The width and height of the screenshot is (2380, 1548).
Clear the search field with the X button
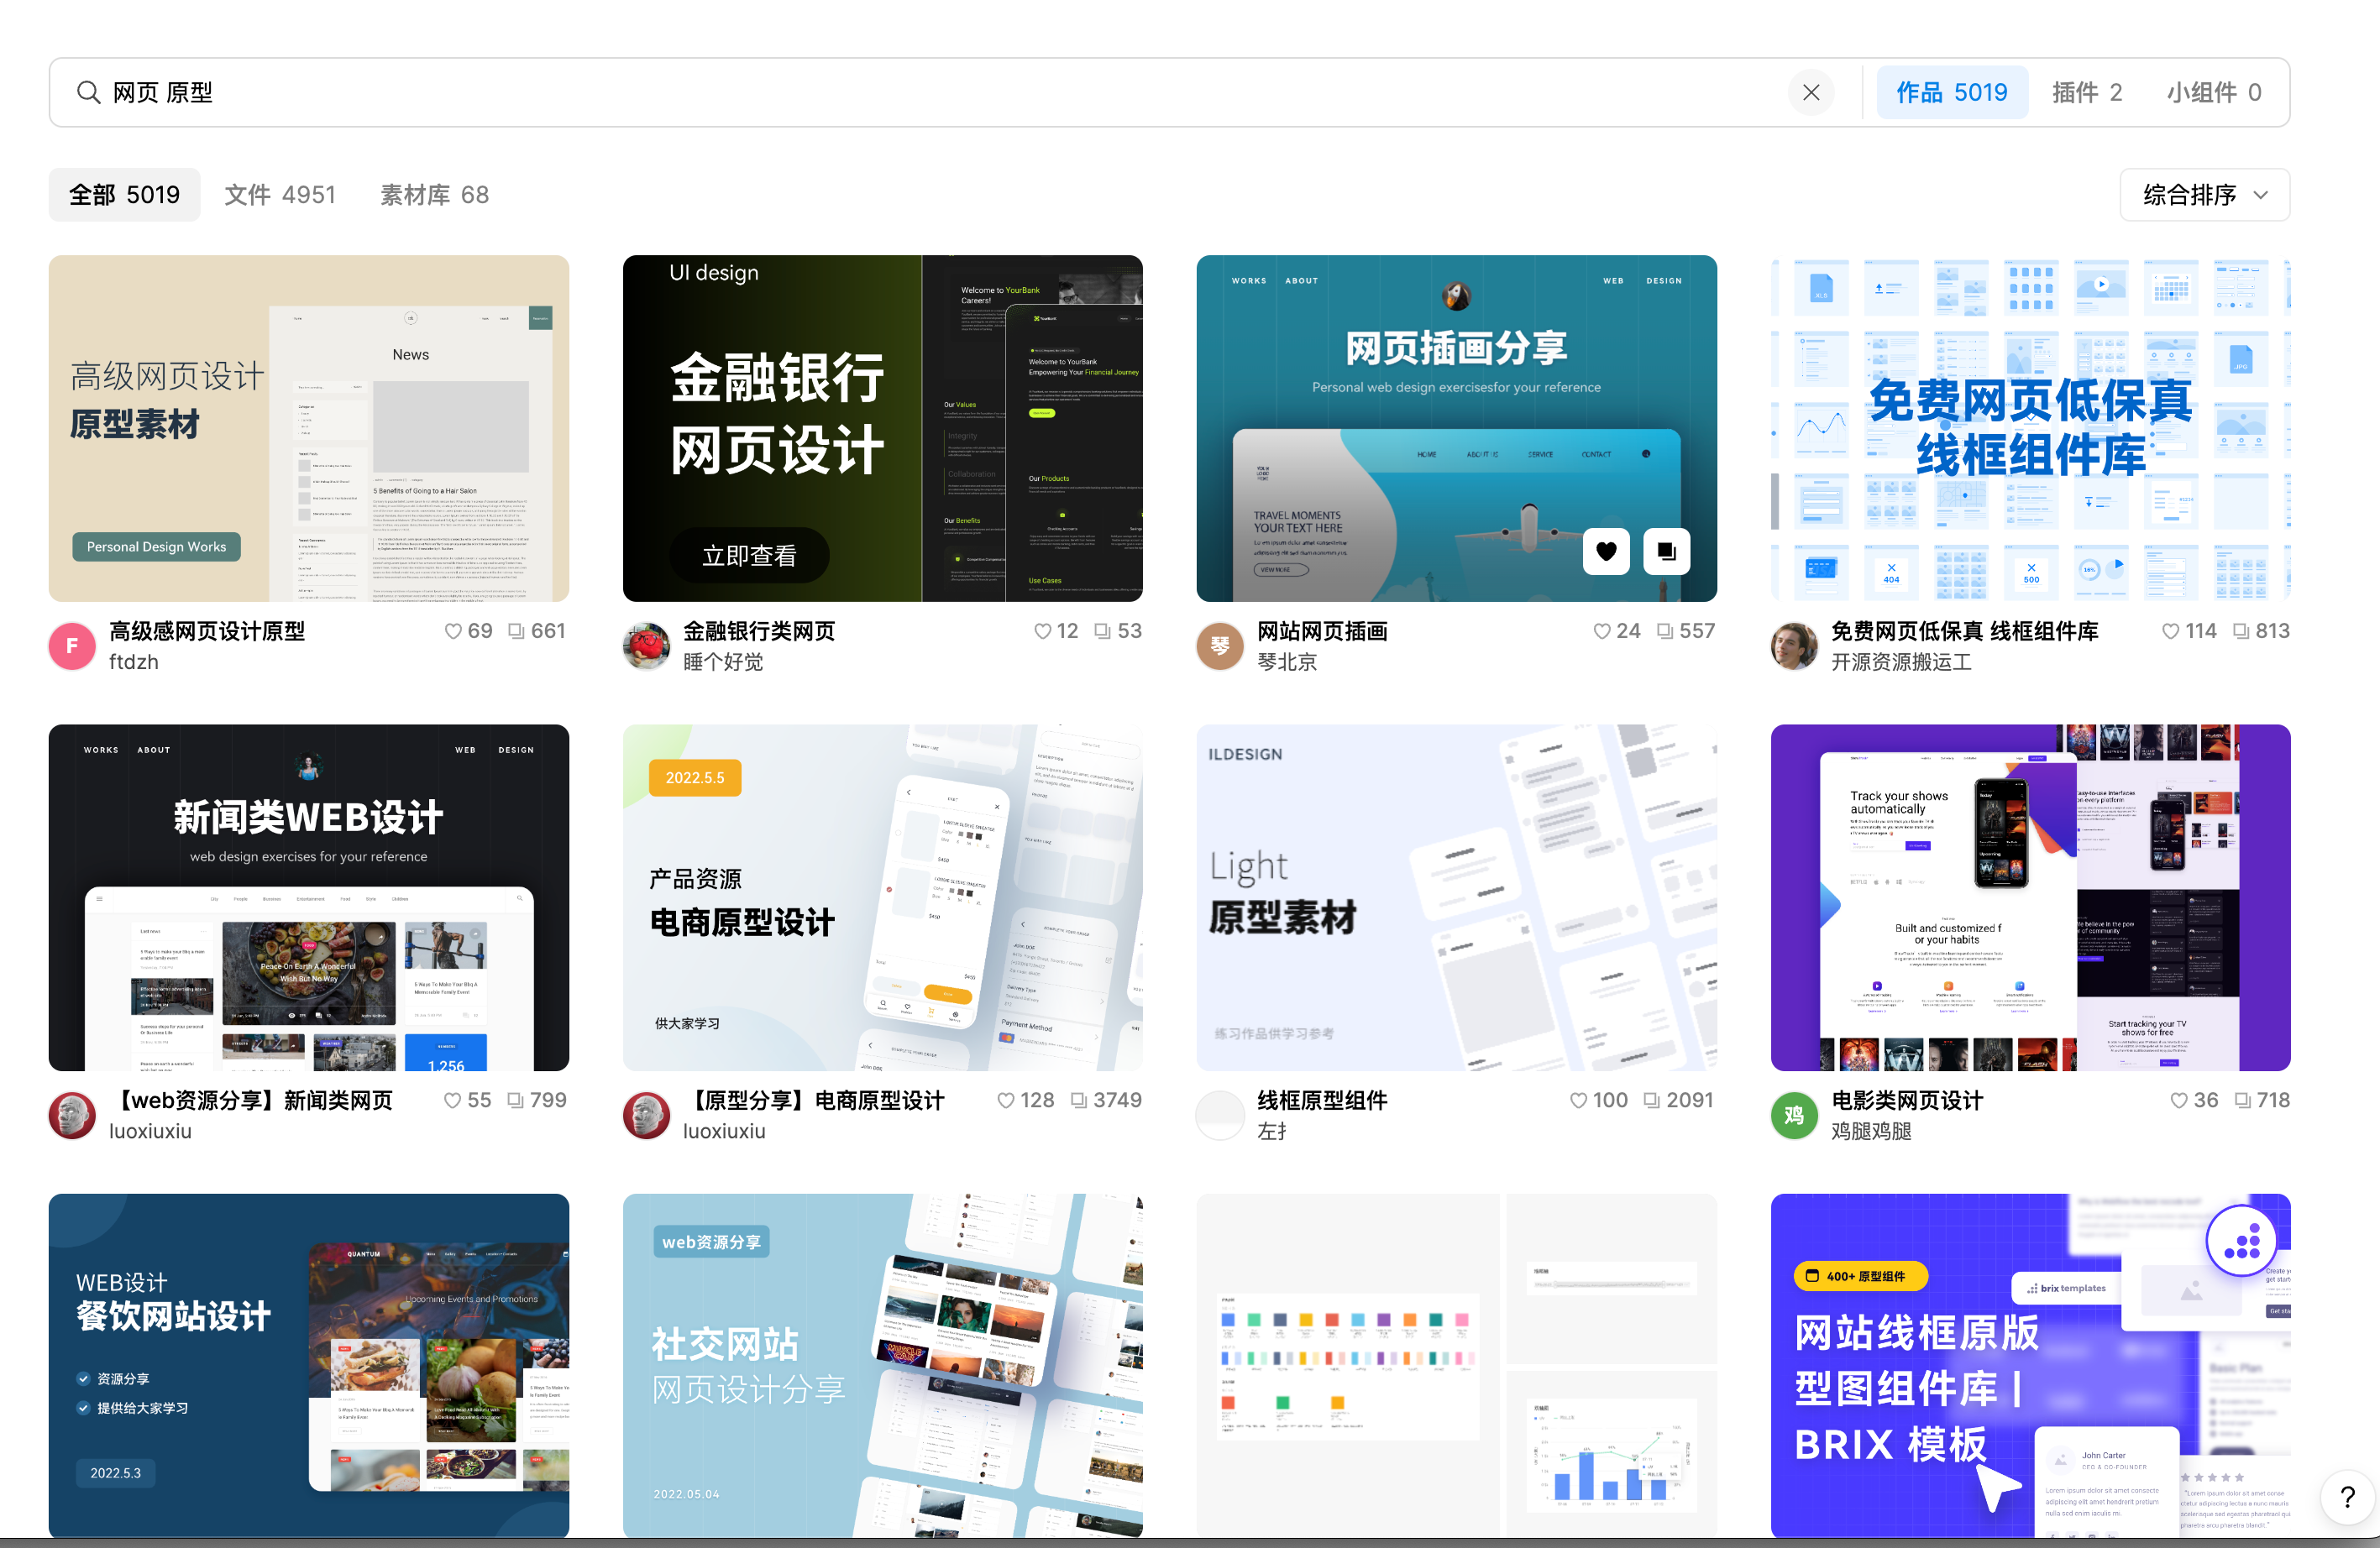point(1811,93)
